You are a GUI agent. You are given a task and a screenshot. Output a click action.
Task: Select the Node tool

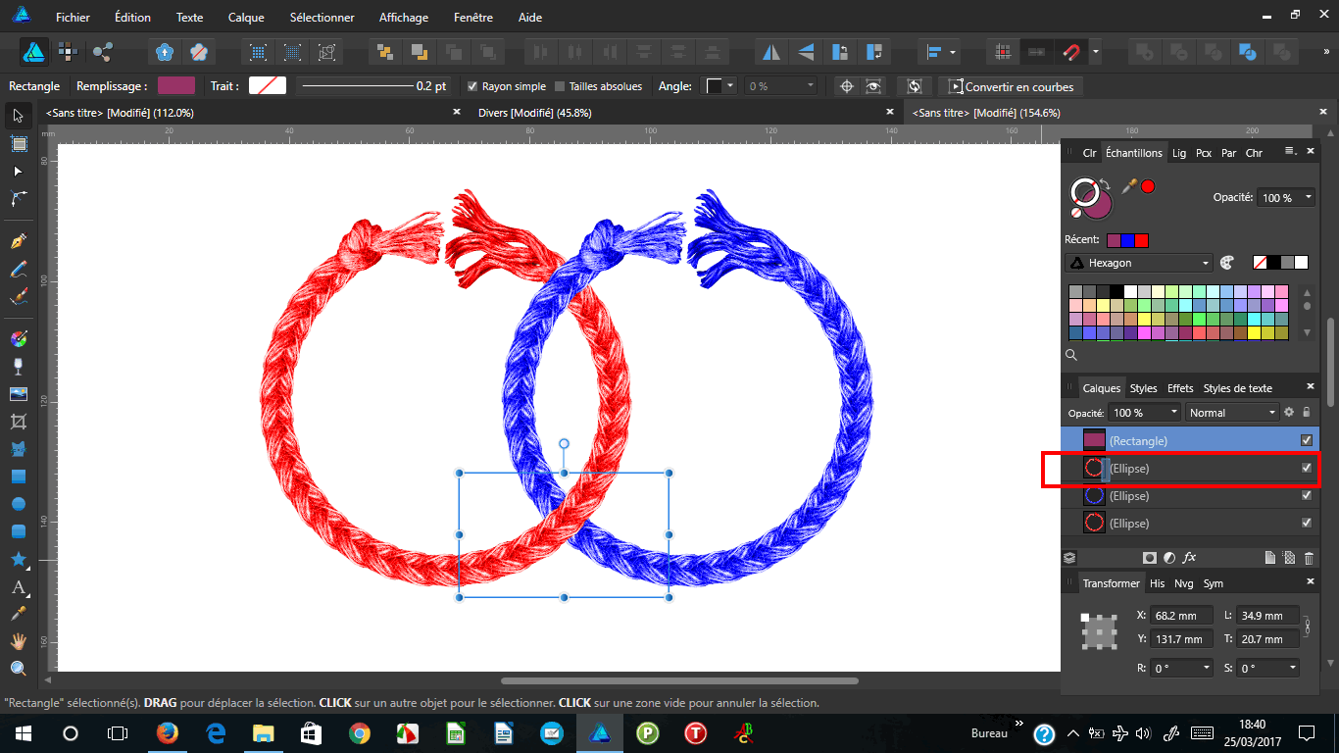(18, 172)
